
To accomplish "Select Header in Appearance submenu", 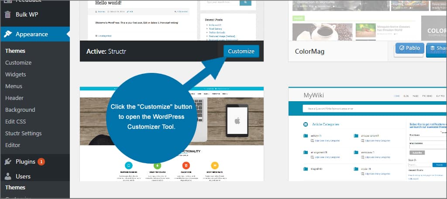I will 14,98.
